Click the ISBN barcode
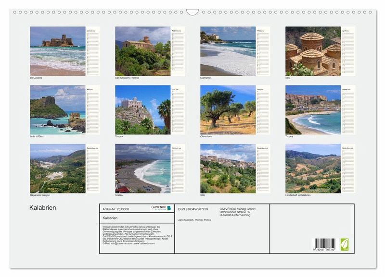The height and width of the screenshot is (277, 385). tap(325, 243)
